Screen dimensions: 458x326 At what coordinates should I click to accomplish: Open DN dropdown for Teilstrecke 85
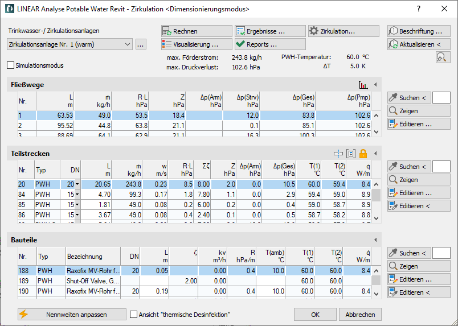click(x=77, y=205)
